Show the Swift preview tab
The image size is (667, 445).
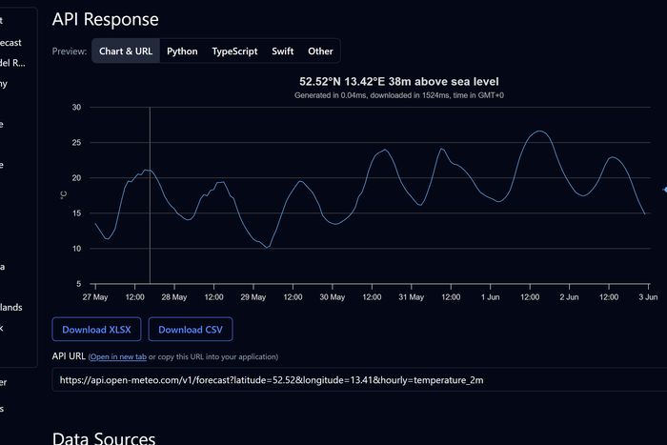coord(283,51)
